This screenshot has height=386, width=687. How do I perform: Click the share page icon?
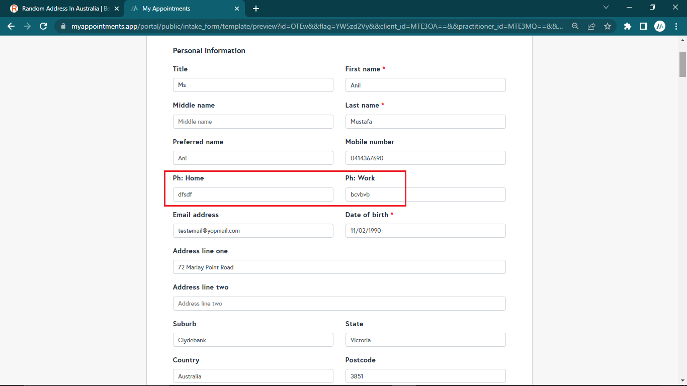(591, 26)
